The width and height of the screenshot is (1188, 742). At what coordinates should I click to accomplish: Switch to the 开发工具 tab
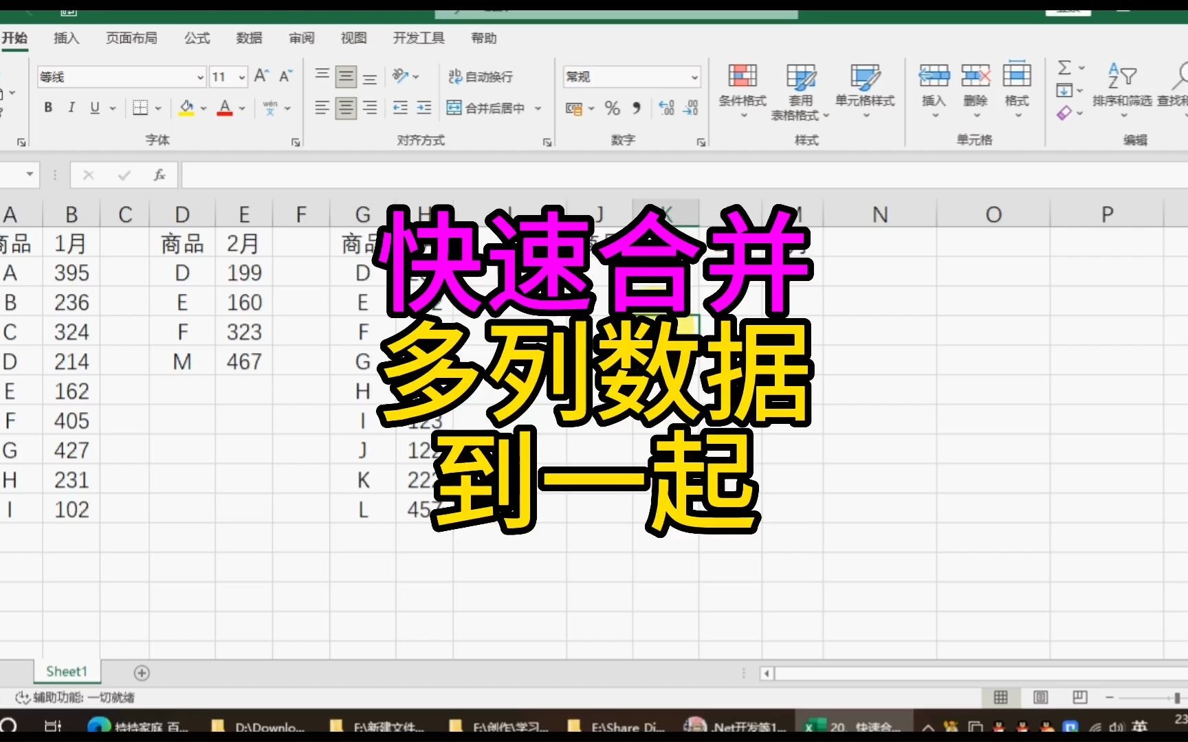[419, 38]
